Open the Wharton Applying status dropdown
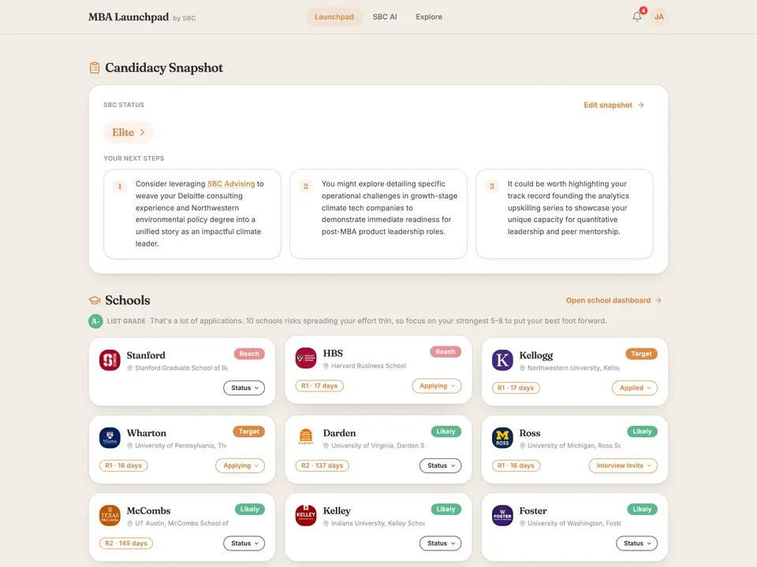This screenshot has width=757, height=567. 241,465
